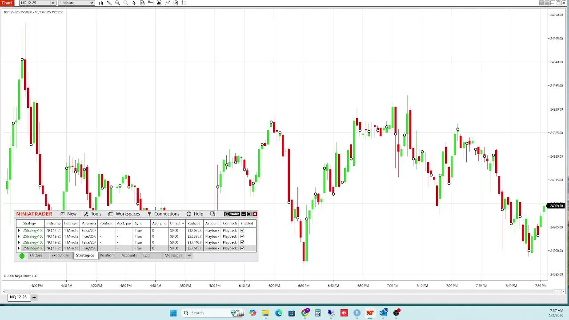Open Copilot from the taskbar

point(252,313)
